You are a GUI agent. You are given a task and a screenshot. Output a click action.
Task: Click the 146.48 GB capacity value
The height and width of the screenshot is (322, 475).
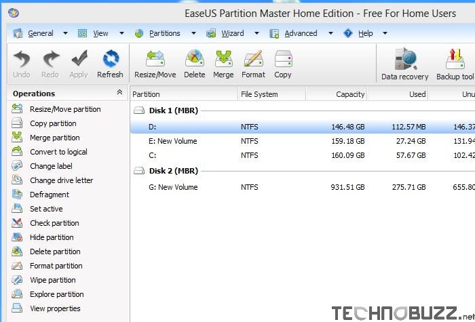(347, 127)
